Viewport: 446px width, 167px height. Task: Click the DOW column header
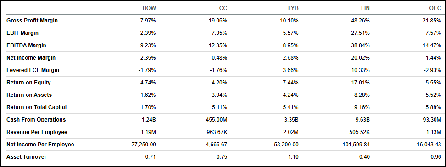click(149, 8)
